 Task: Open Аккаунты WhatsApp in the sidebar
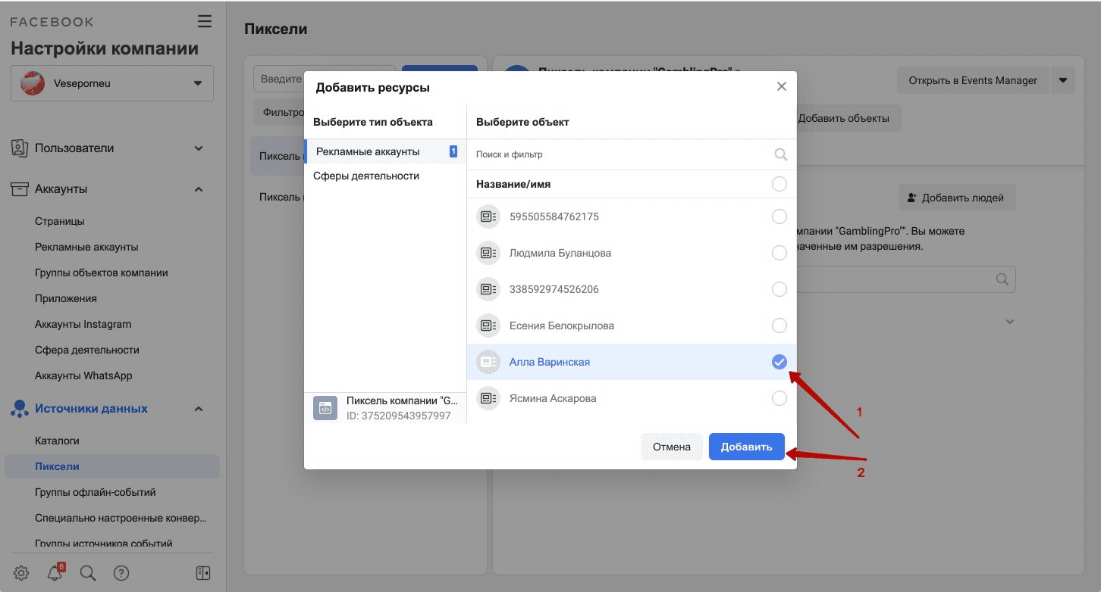(83, 375)
